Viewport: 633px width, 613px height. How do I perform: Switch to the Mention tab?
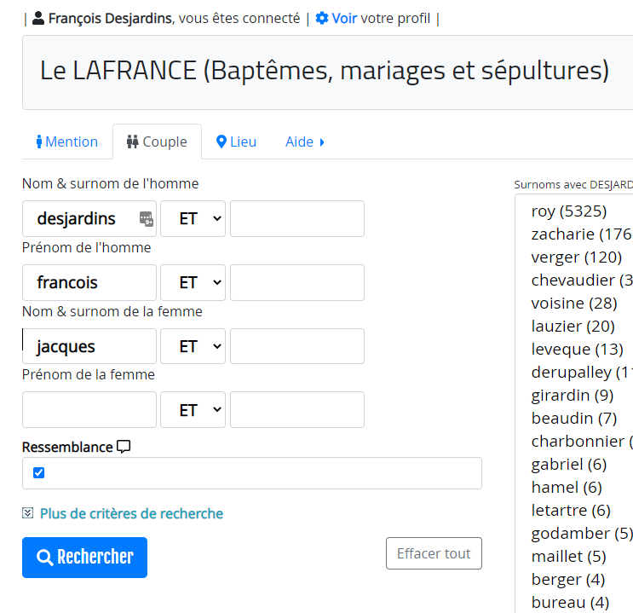pyautogui.click(x=67, y=142)
